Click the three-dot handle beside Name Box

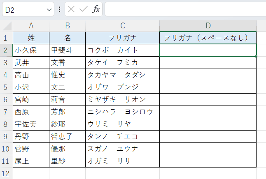pos(59,9)
